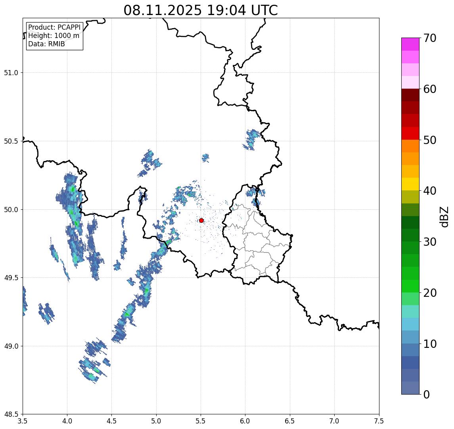This screenshot has width=454, height=429.
Task: Click the longitude axis label 6.0
Action: tap(245, 421)
